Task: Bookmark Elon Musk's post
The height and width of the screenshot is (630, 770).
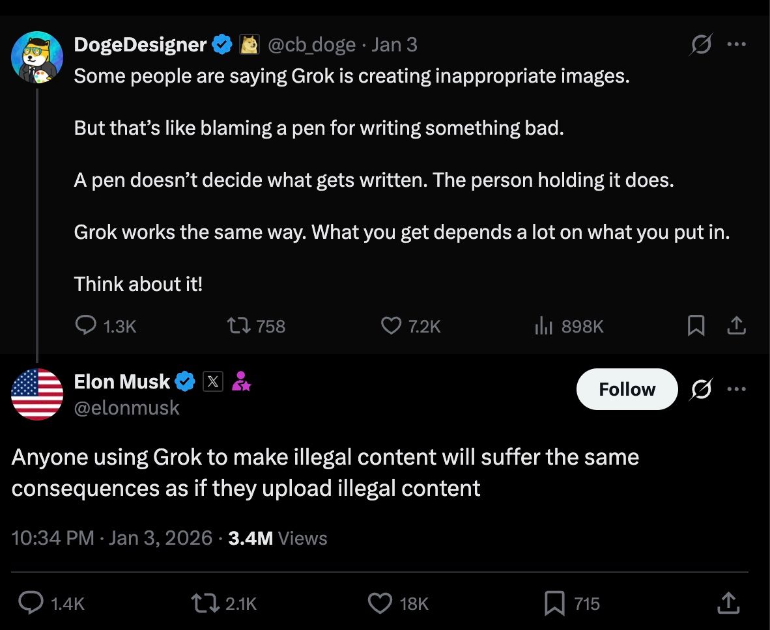Action: tap(554, 603)
